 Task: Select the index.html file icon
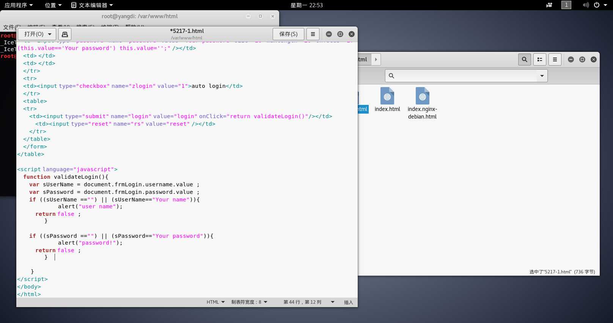(387, 100)
